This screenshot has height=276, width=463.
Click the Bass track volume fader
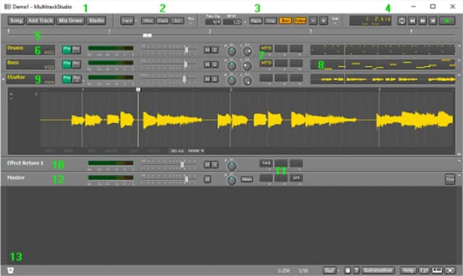(185, 64)
